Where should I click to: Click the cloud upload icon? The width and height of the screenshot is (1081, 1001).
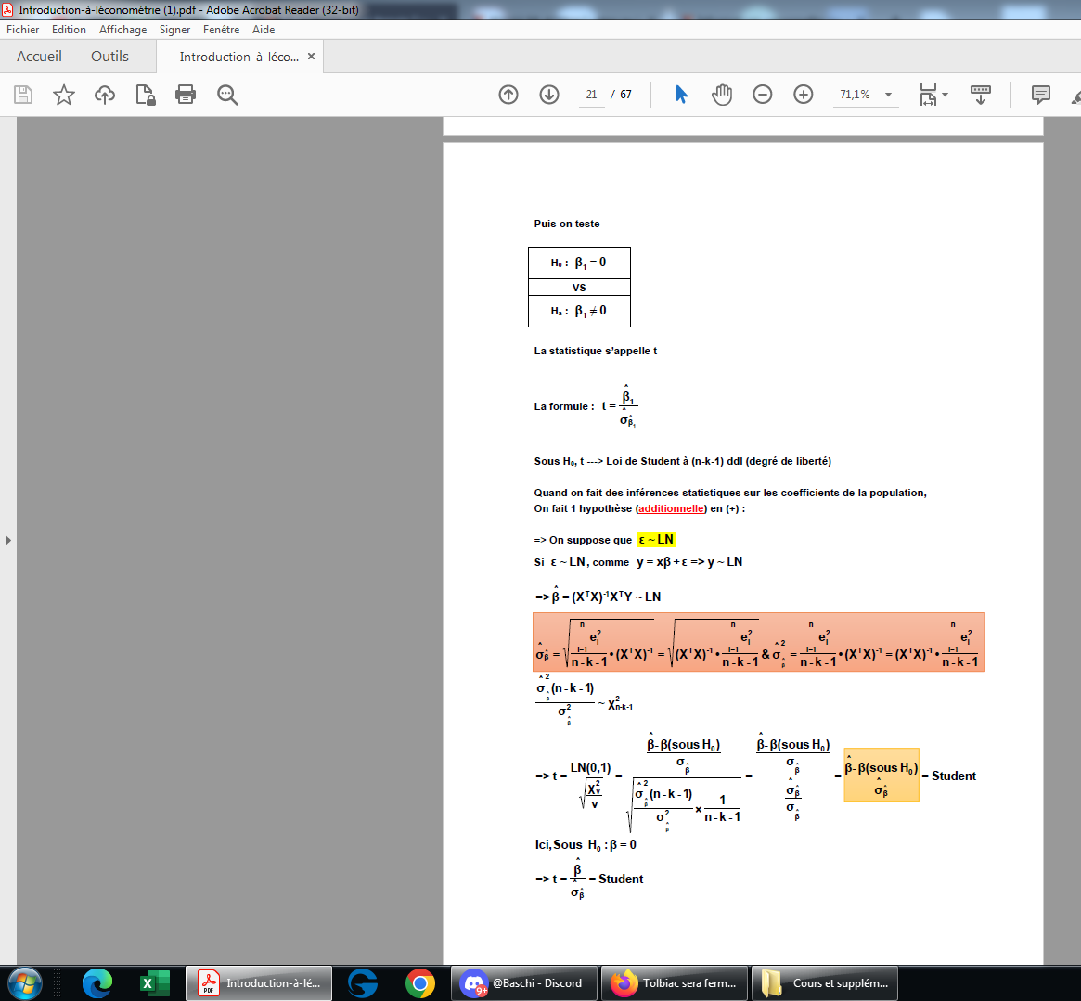(105, 95)
